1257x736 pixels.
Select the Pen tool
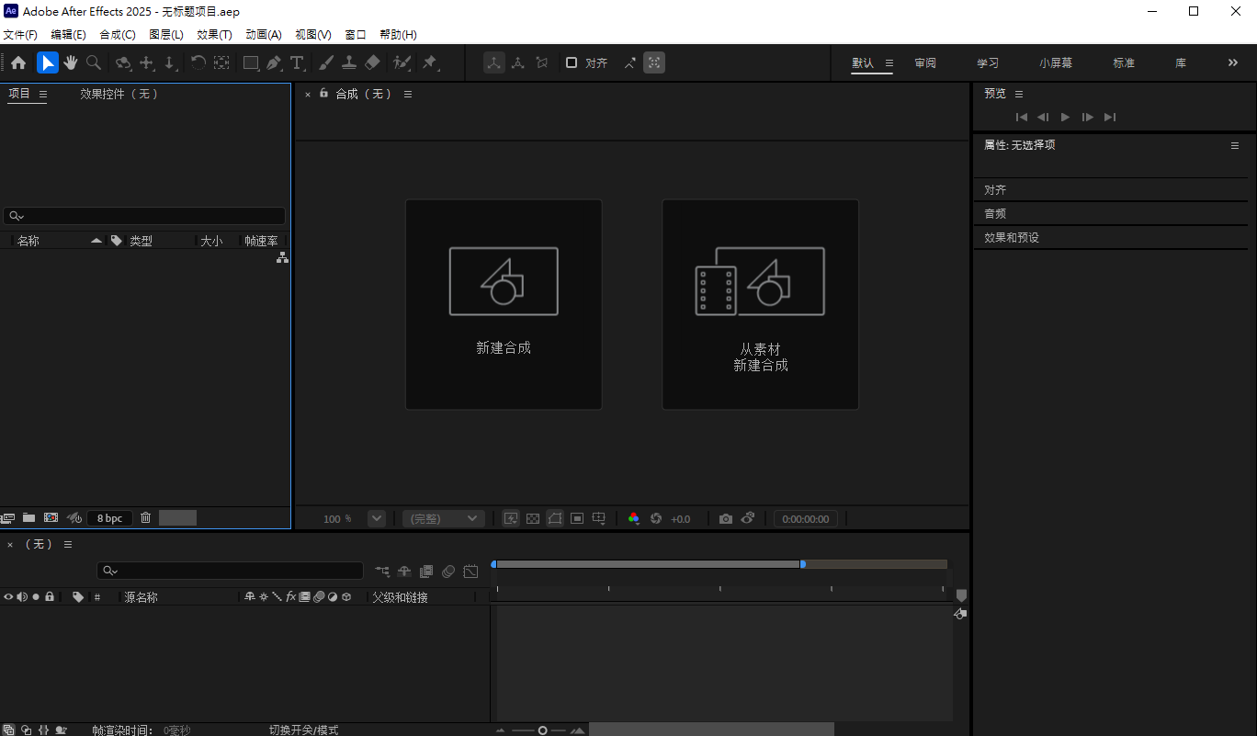(x=274, y=62)
